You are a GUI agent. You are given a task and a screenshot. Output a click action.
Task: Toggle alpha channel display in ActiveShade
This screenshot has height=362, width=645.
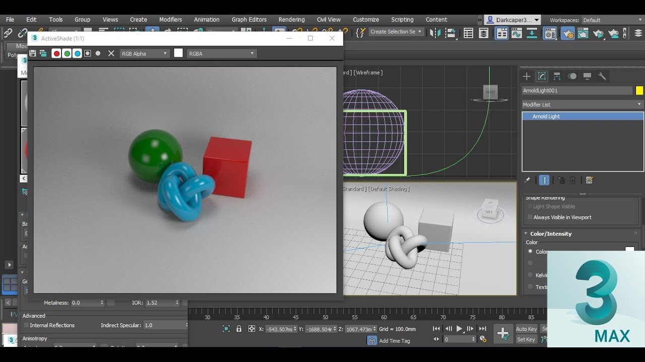(88, 53)
